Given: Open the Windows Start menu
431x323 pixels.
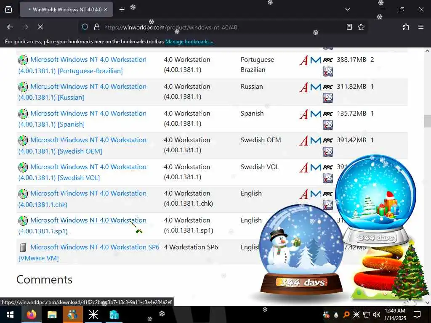Looking at the screenshot, I should click(10, 315).
